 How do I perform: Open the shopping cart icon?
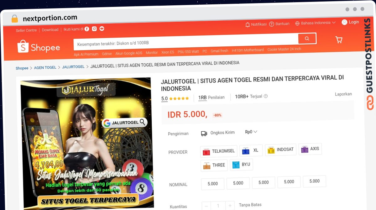click(339, 39)
